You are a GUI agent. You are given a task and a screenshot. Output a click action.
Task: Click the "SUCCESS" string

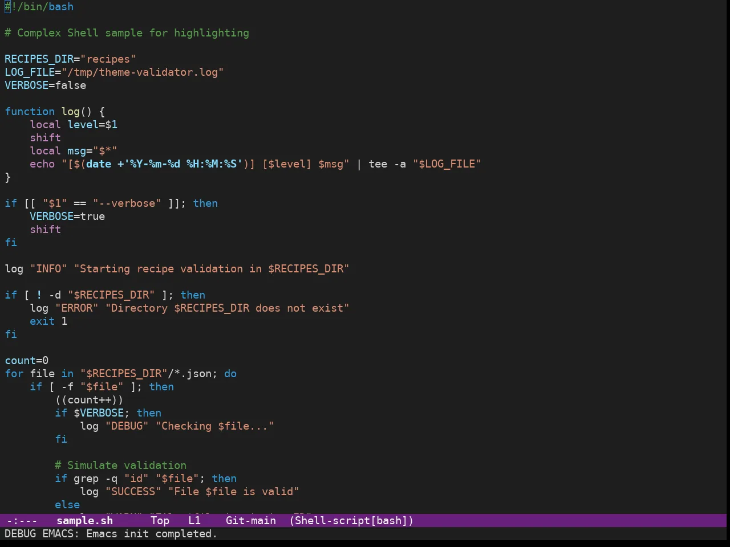coord(133,492)
